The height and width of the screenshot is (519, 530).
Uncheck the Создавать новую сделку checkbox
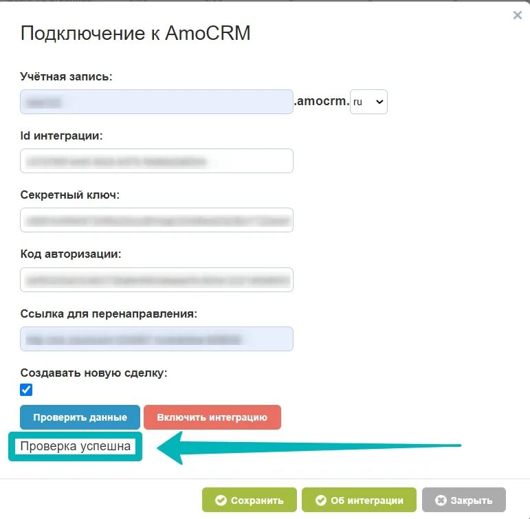(x=26, y=390)
